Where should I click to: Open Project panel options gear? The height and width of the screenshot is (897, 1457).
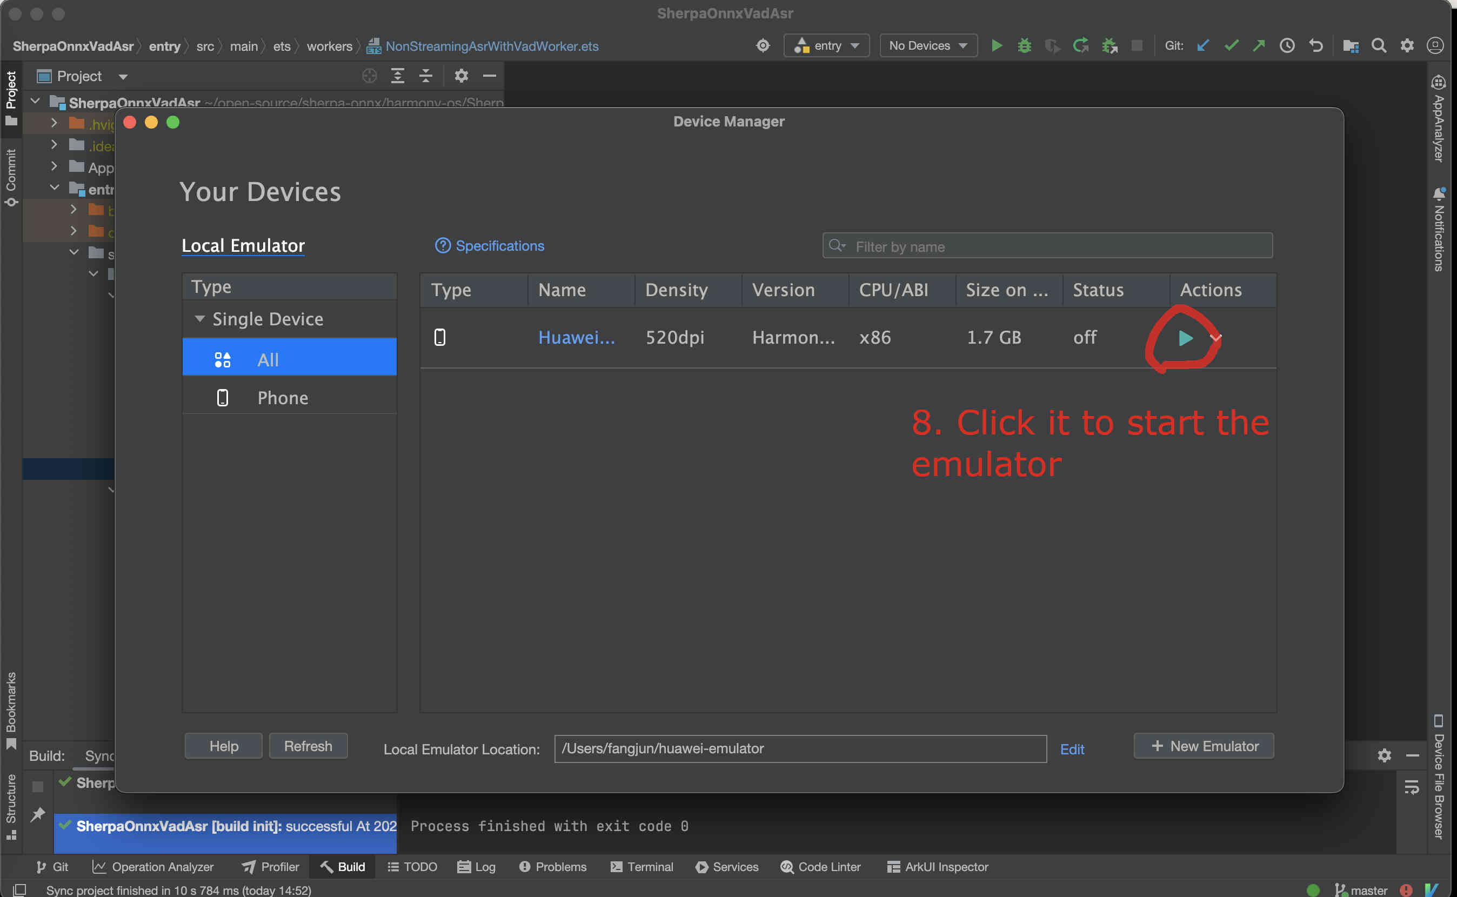pos(461,76)
